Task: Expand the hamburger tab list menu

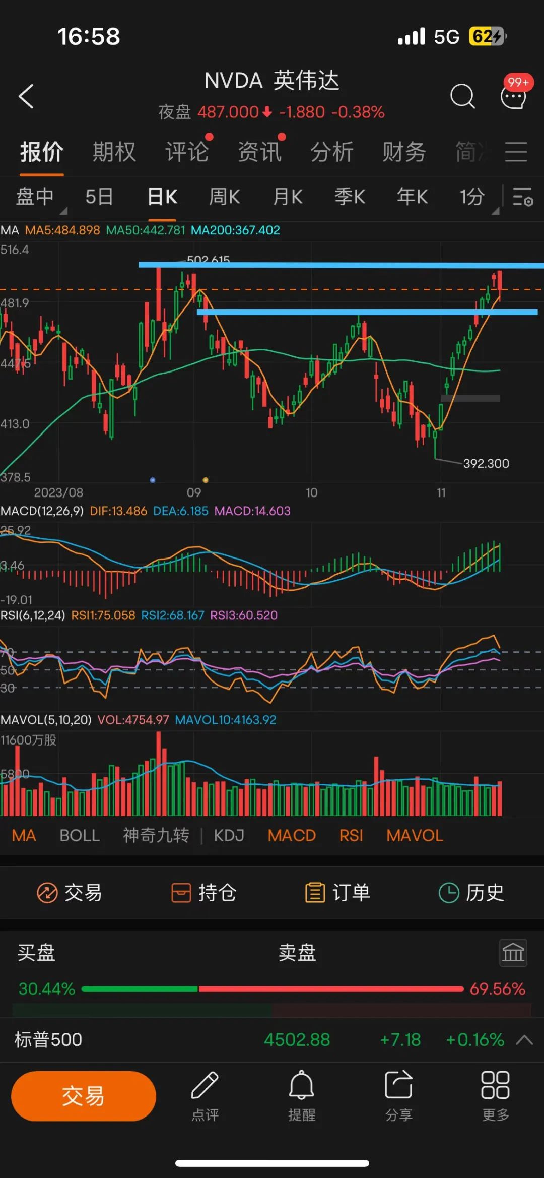Action: pyautogui.click(x=516, y=152)
